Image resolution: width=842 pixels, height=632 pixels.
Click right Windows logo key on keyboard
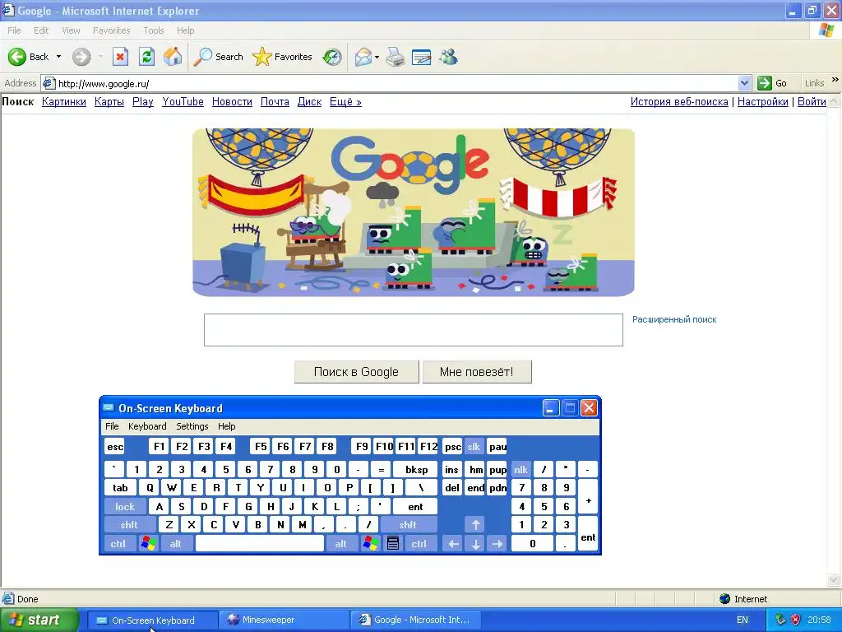tap(371, 543)
